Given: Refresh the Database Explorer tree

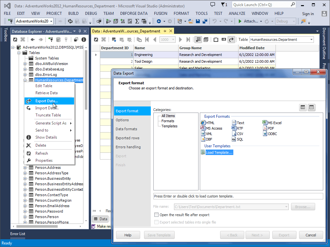Looking at the screenshot, I should pyautogui.click(x=15, y=40).
